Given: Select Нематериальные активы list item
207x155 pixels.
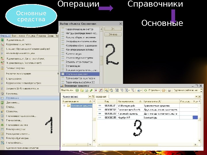Looking at the screenshot, I should (80, 50).
